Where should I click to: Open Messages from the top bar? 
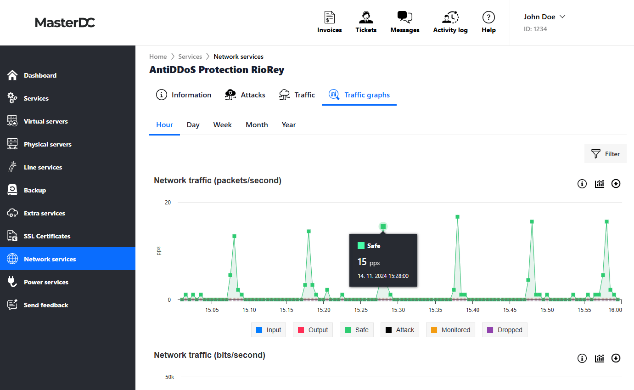coord(404,22)
